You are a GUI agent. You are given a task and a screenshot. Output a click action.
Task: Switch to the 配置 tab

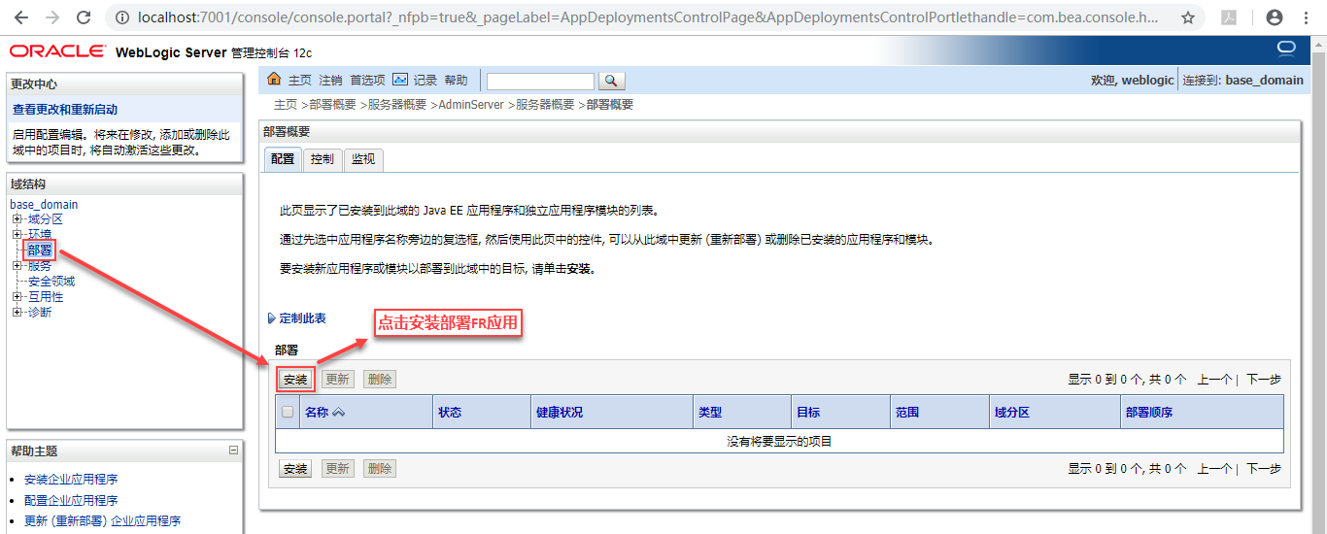283,159
